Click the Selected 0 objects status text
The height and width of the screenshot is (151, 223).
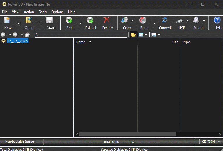point(125,149)
